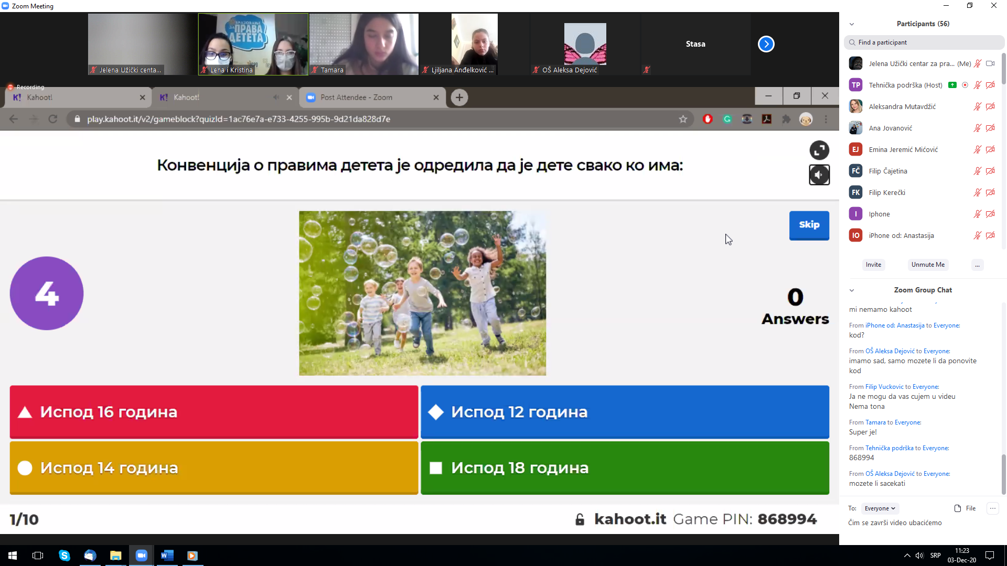Open the more options button beside Unmute Me

pyautogui.click(x=977, y=265)
